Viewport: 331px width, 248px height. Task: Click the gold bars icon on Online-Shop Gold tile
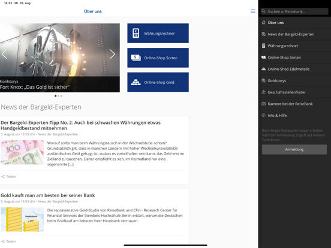pyautogui.click(x=136, y=82)
